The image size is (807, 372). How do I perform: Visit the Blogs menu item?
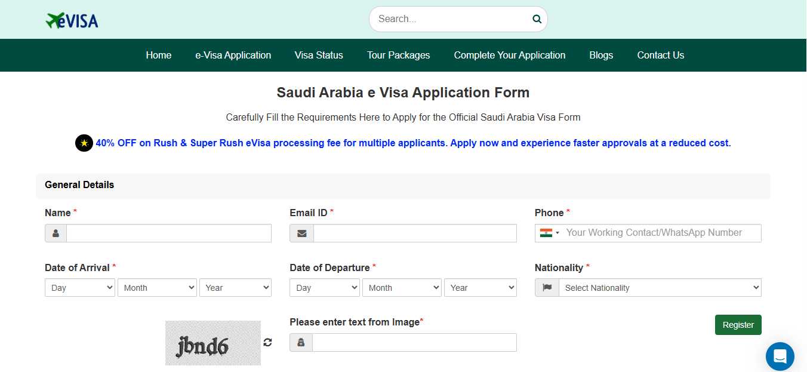[601, 55]
